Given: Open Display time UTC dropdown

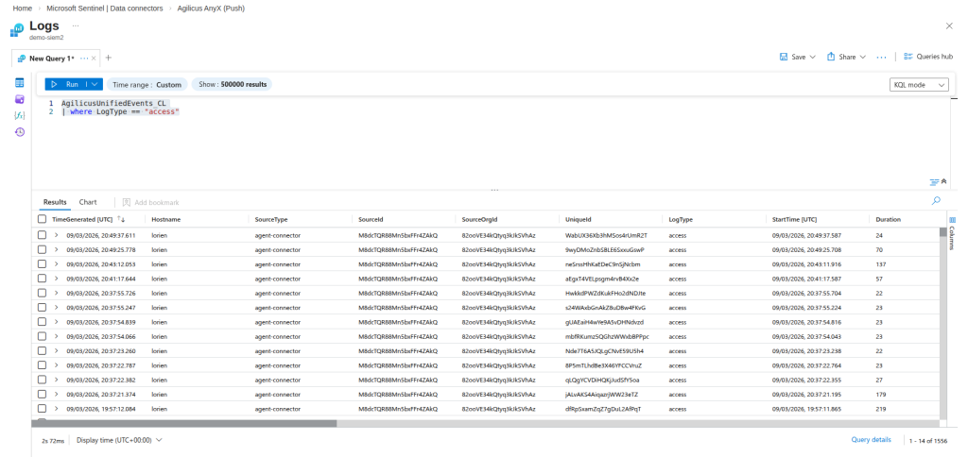Looking at the screenshot, I should point(119,440).
